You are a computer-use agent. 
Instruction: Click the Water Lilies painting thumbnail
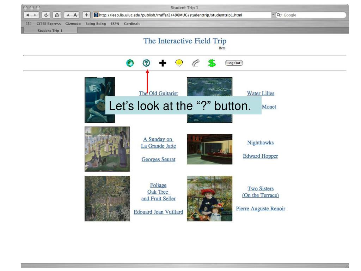coord(209,100)
